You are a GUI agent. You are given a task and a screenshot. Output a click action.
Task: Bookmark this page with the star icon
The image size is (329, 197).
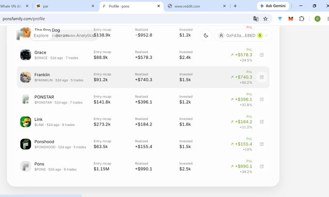(x=266, y=19)
